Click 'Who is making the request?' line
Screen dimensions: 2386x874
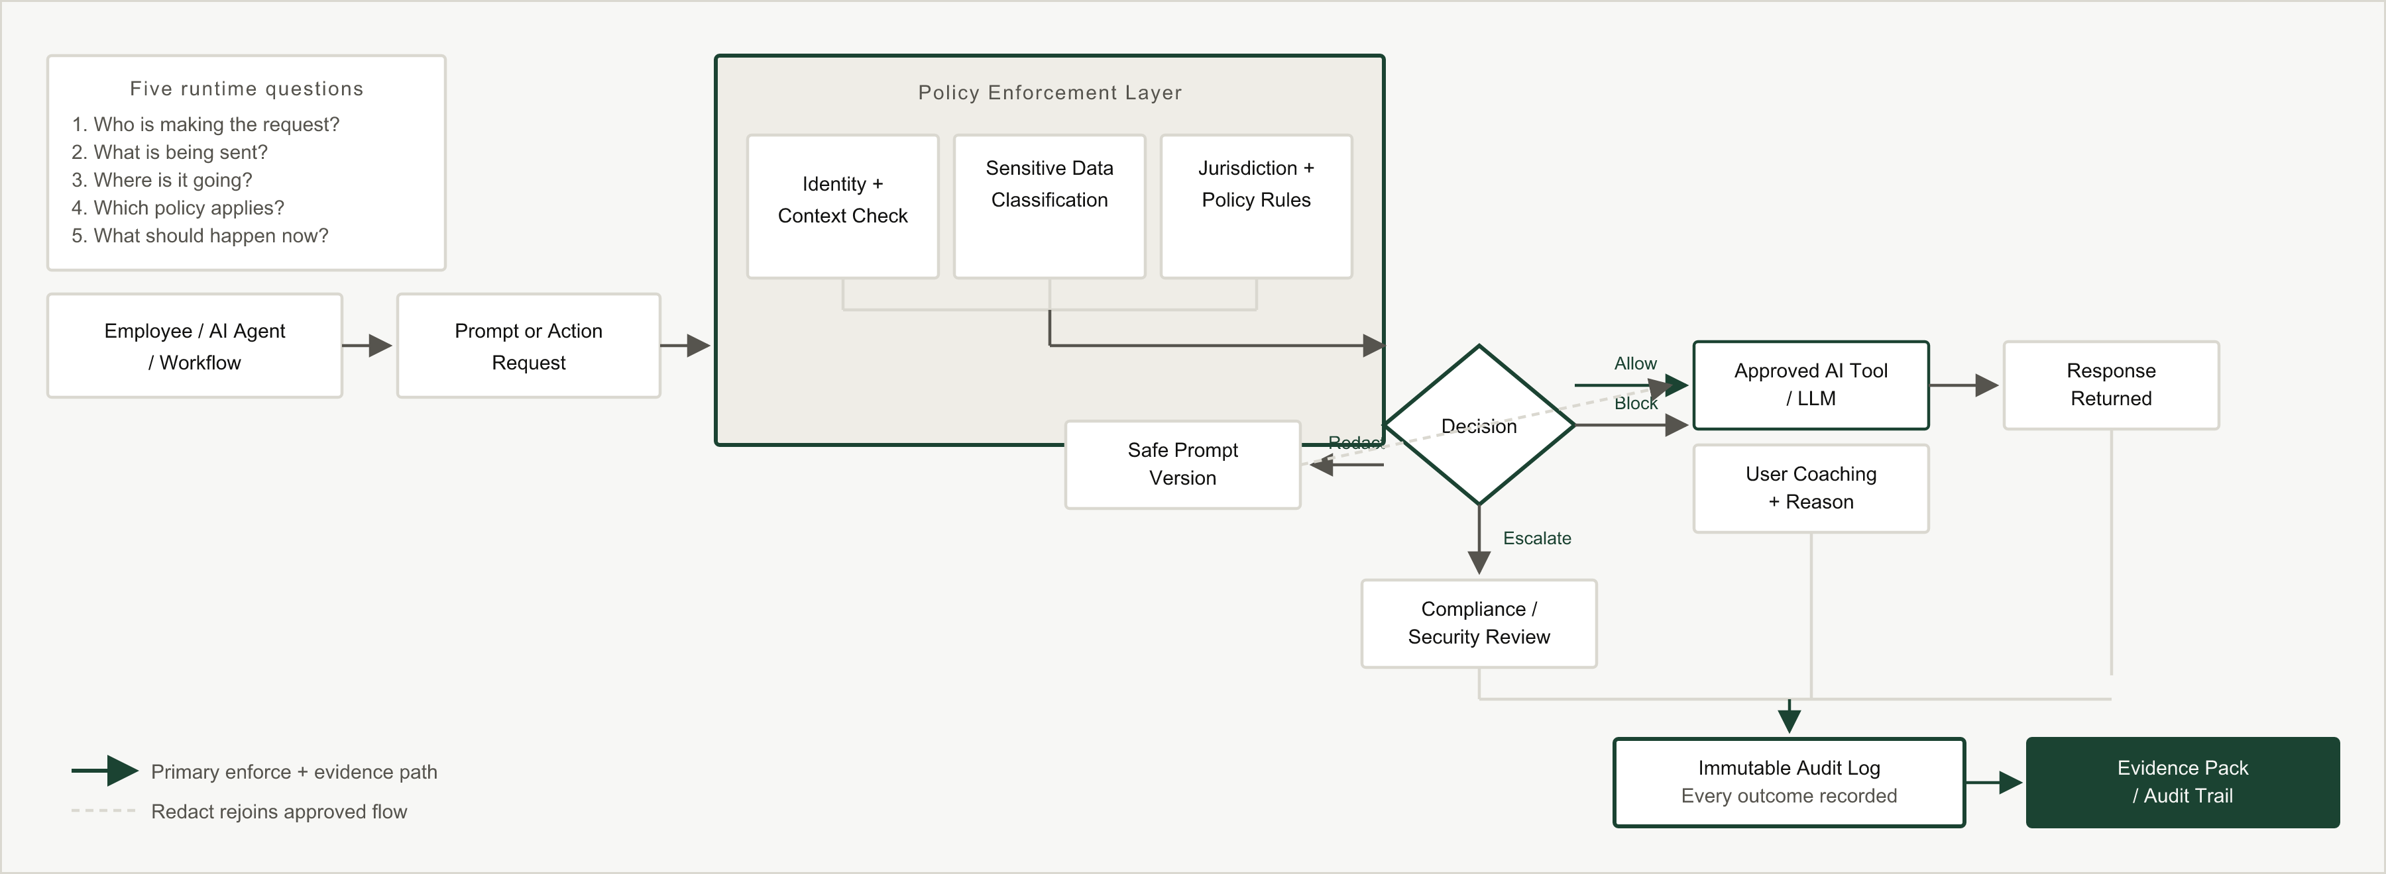pyautogui.click(x=205, y=125)
